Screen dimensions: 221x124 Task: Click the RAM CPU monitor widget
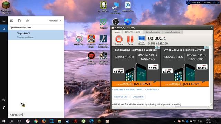pyautogui.click(x=203, y=3)
